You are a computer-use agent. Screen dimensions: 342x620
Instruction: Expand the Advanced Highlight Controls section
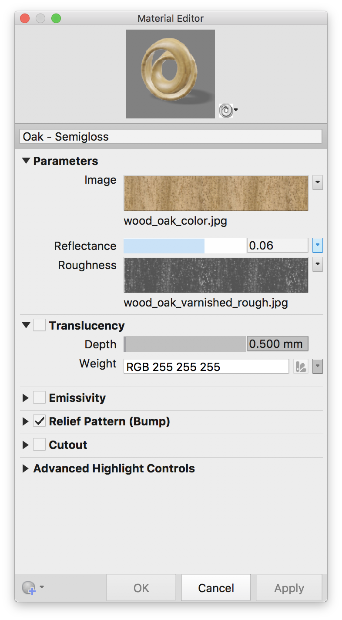(x=25, y=468)
